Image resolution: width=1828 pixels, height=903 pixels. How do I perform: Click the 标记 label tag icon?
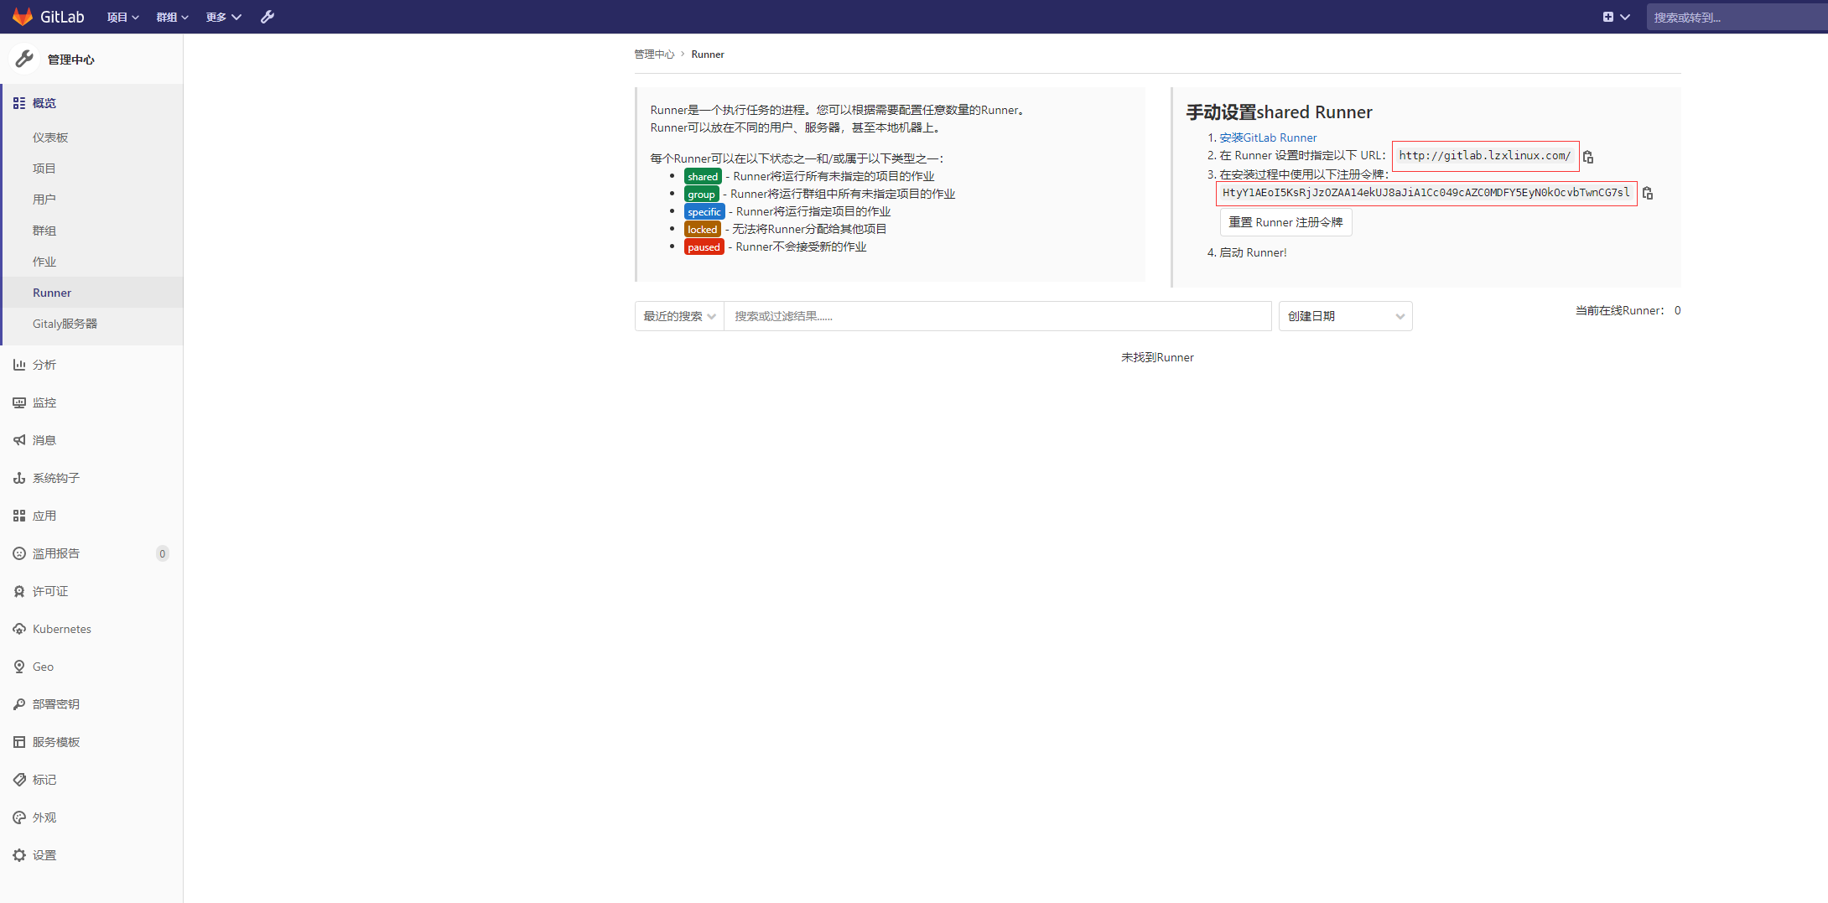pyautogui.click(x=19, y=780)
